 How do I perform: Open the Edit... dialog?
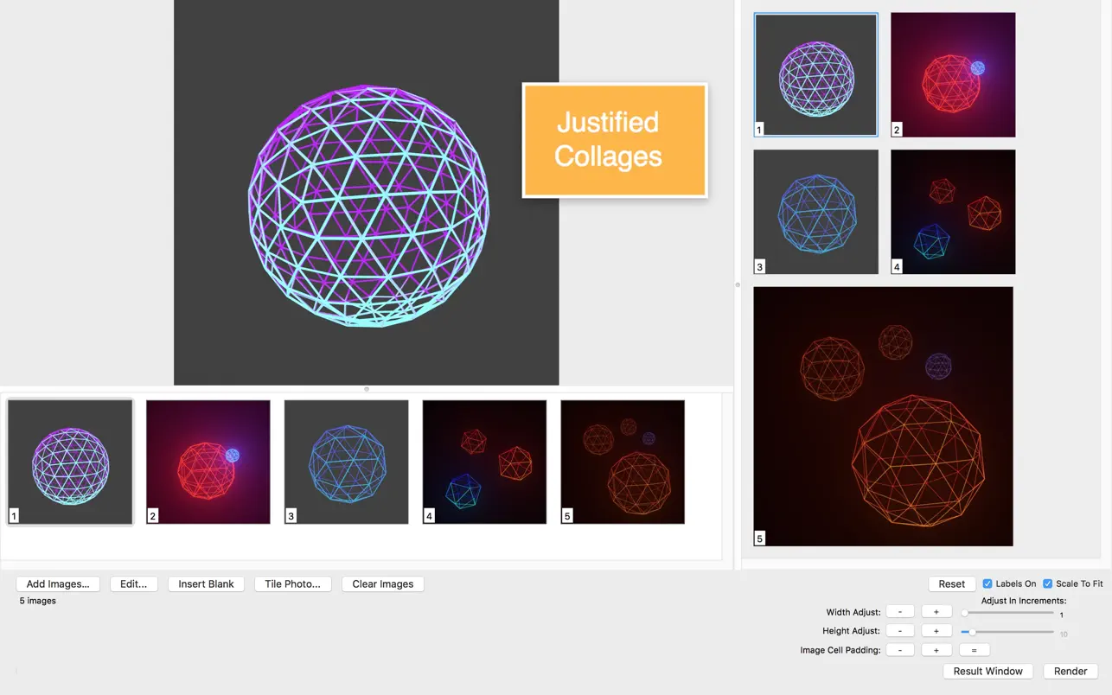[133, 584]
